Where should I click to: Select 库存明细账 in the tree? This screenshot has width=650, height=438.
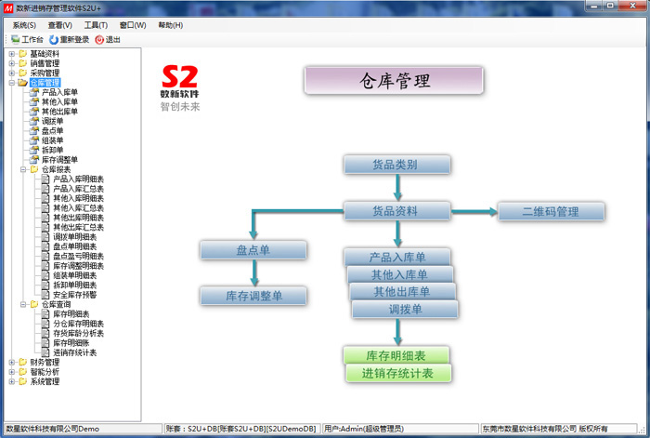tap(71, 343)
